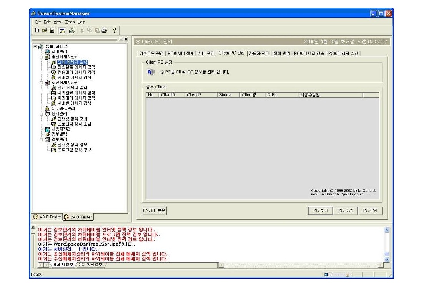429x288 pixels.
Task: Switch to the 정책 관리 tab
Action: (281, 53)
